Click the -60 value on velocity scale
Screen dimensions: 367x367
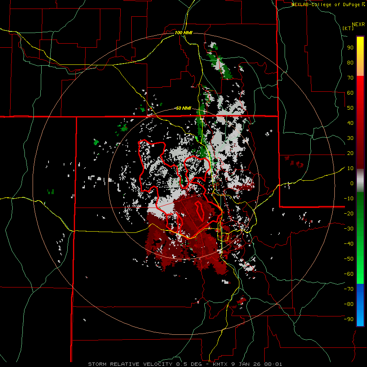pyautogui.click(x=349, y=274)
